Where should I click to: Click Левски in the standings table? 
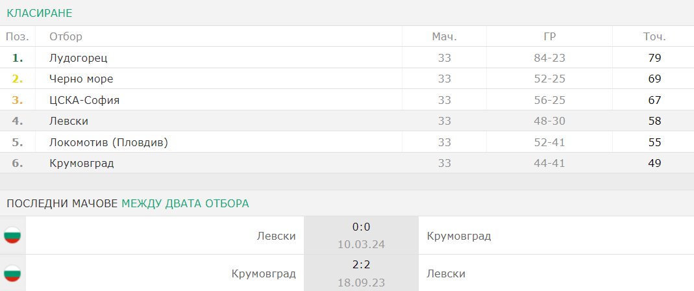click(x=69, y=121)
